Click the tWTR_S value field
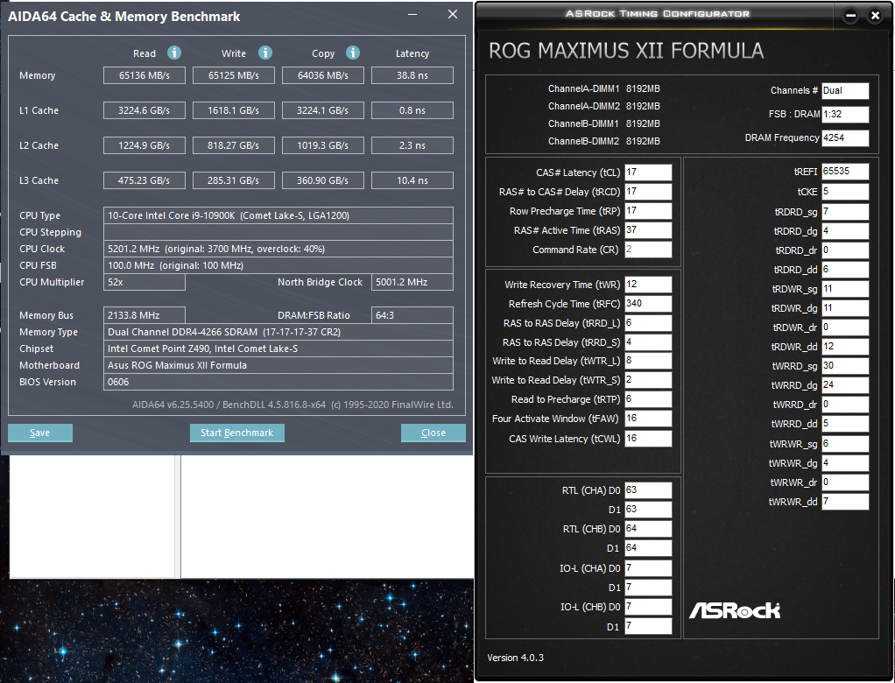This screenshot has height=683, width=895. pyautogui.click(x=648, y=380)
